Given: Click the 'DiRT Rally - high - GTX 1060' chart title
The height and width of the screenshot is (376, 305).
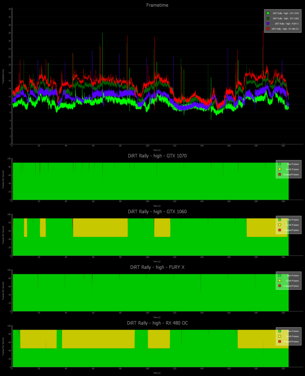Looking at the screenshot, I should pyautogui.click(x=157, y=211).
